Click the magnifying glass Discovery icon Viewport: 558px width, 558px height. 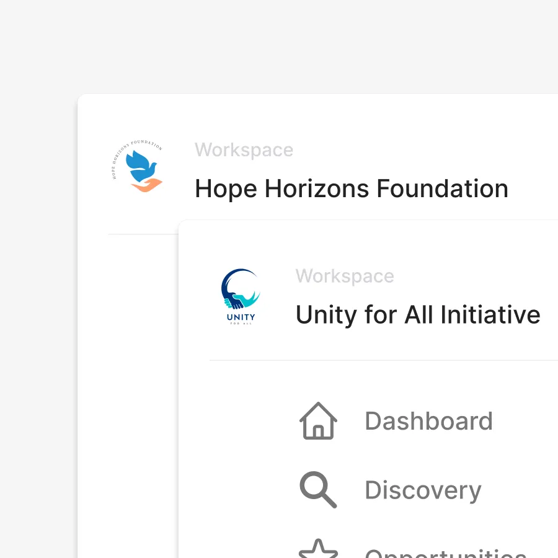pyautogui.click(x=317, y=490)
